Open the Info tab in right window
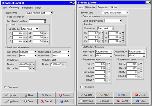This screenshot has width=152, height=106. pyautogui.click(x=81, y=7)
